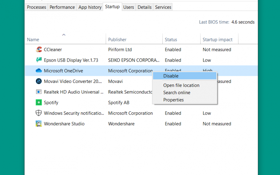Click Not measured impact in CCleaner row

click(217, 49)
